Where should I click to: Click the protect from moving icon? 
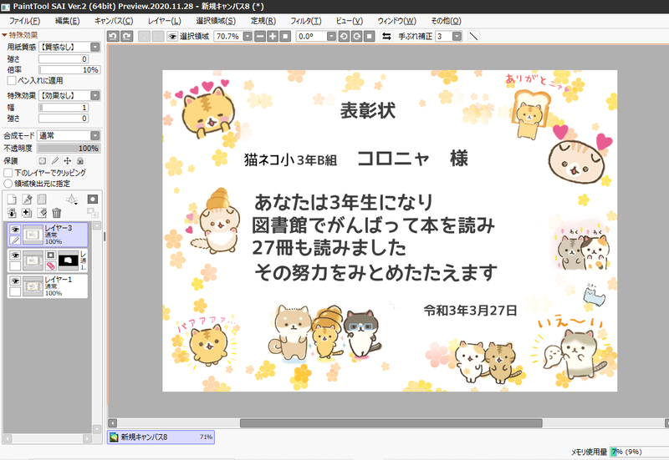[68, 160]
